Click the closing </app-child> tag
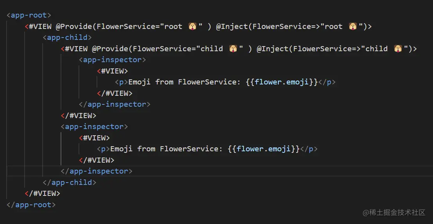The height and width of the screenshot is (224, 433). 70,182
